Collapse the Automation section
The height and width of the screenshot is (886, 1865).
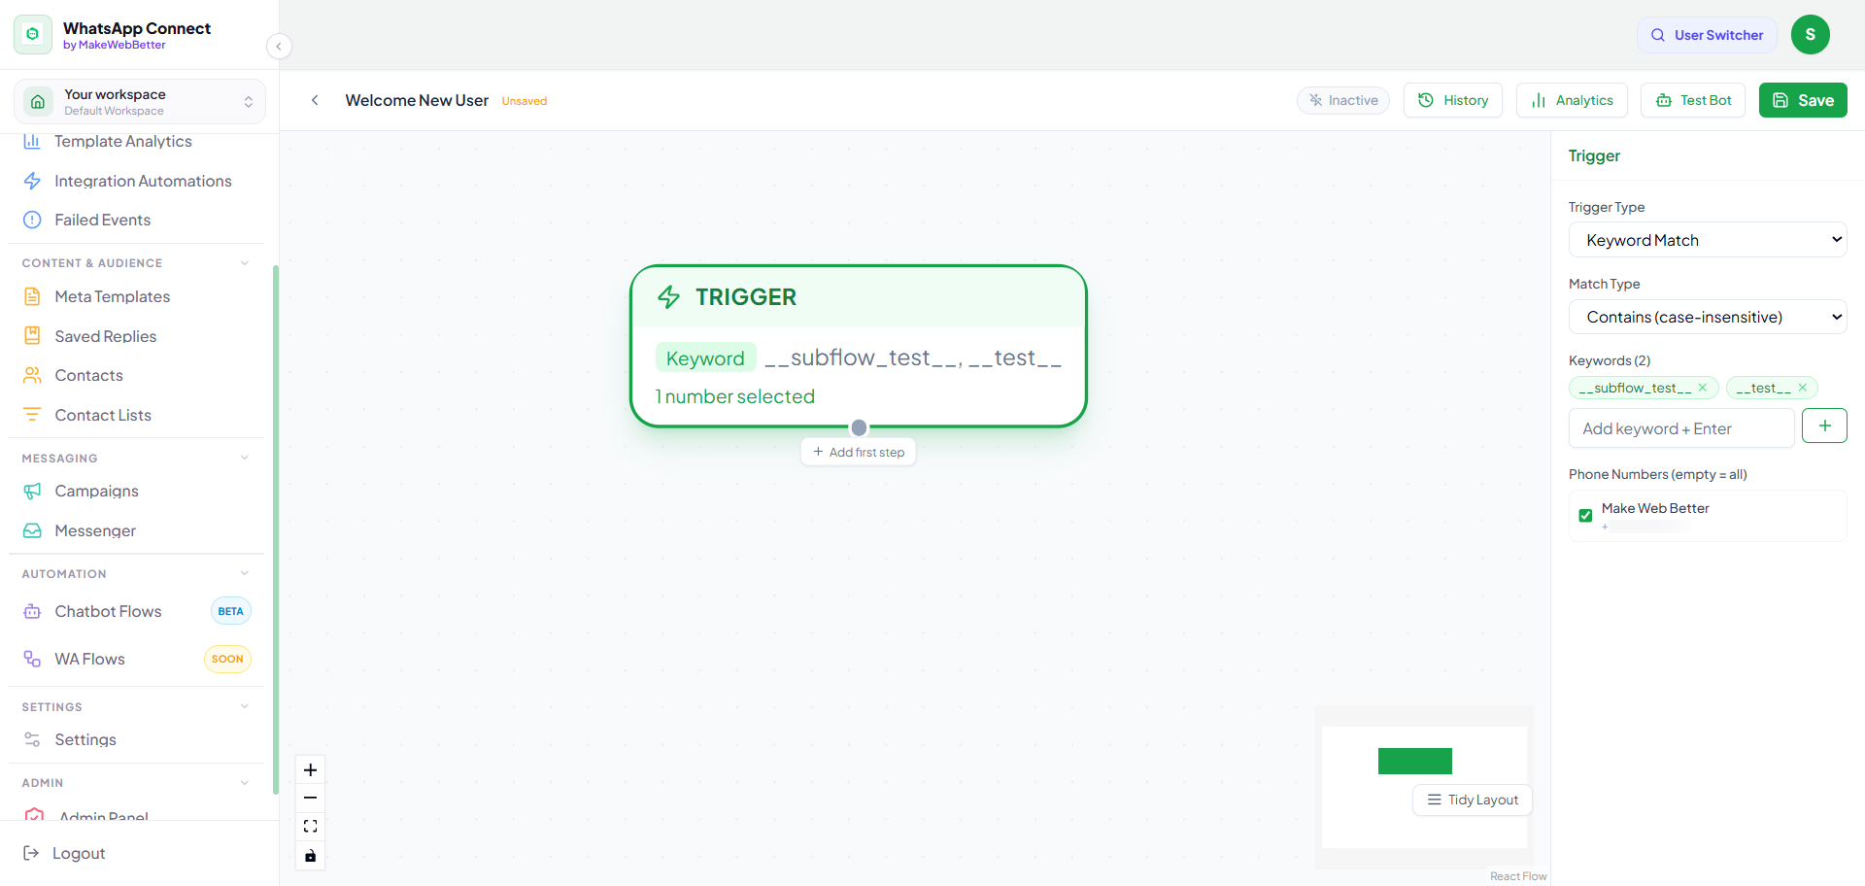(245, 573)
